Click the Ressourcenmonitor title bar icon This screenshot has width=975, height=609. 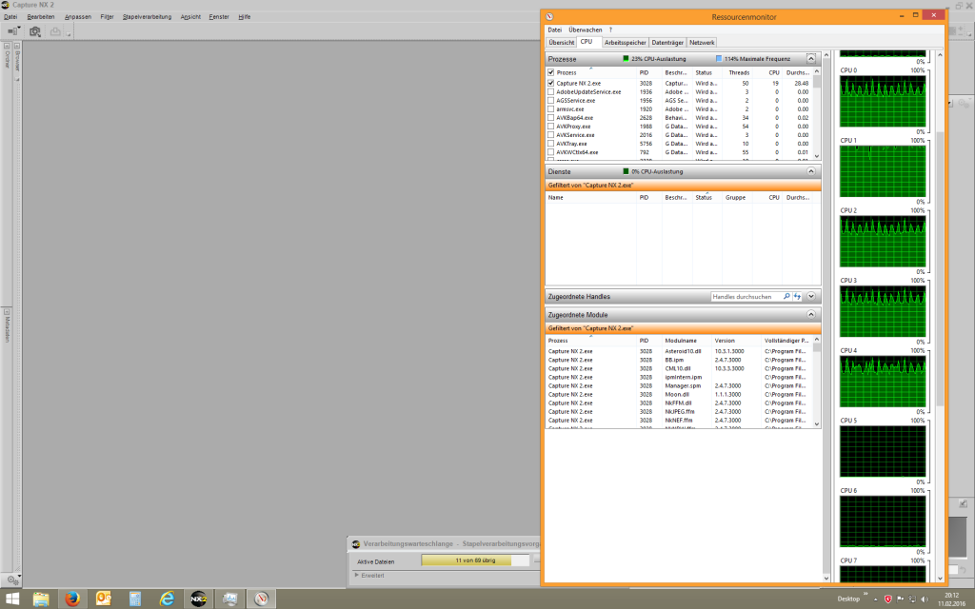point(549,17)
